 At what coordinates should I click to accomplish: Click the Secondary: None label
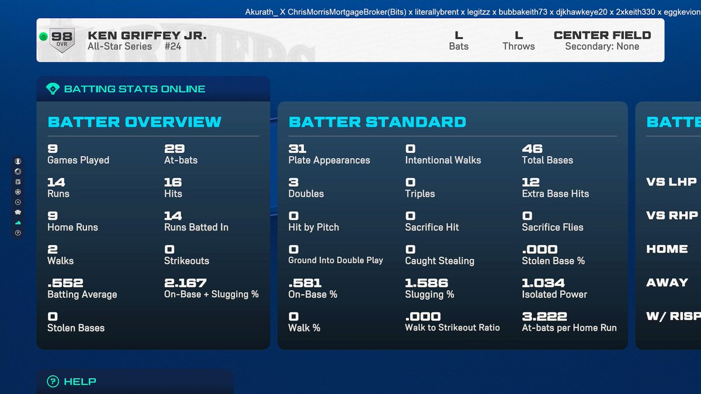(x=602, y=47)
